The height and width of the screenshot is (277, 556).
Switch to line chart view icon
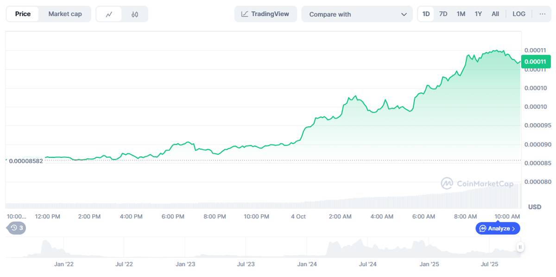click(109, 14)
